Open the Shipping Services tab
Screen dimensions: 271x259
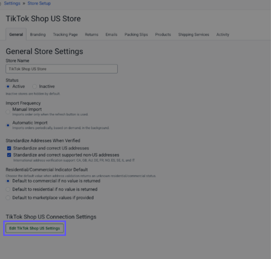pos(194,34)
